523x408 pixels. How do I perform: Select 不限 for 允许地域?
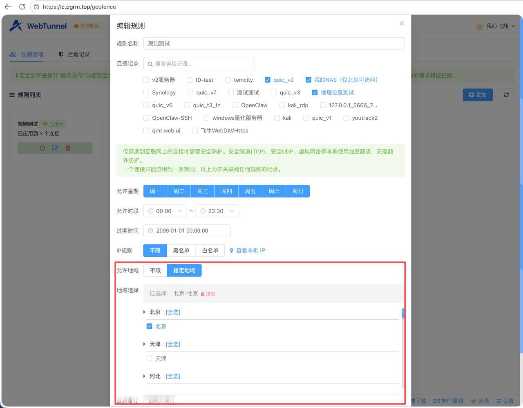click(155, 270)
